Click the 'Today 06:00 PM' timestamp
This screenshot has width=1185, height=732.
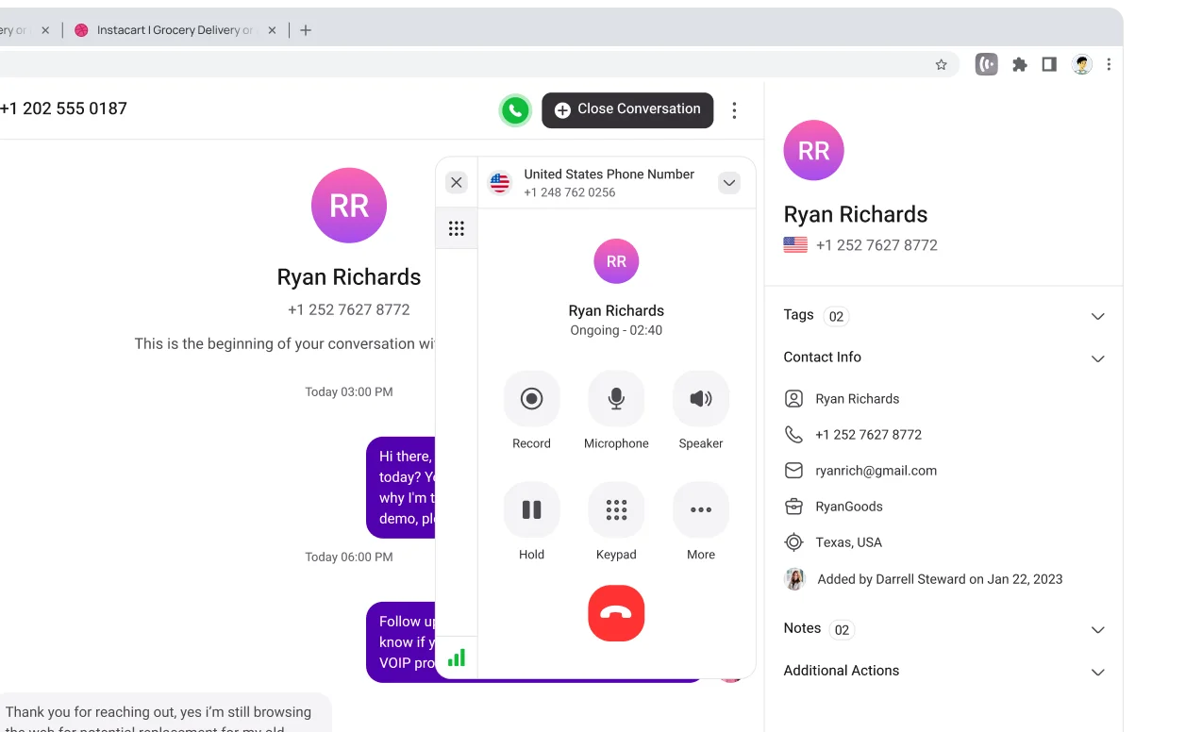point(349,557)
